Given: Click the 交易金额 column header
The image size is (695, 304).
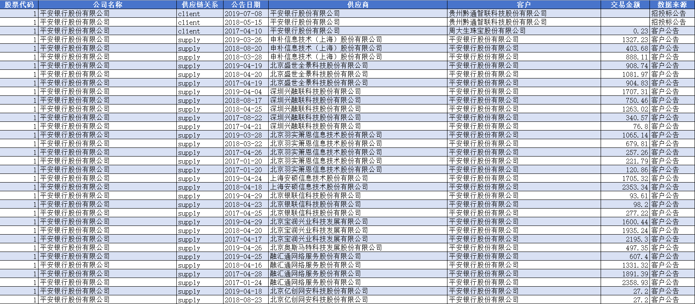Looking at the screenshot, I should tap(625, 5).
